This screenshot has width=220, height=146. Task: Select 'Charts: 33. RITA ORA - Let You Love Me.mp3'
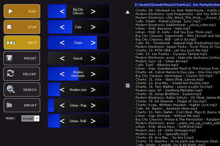pyautogui.click(x=172, y=50)
